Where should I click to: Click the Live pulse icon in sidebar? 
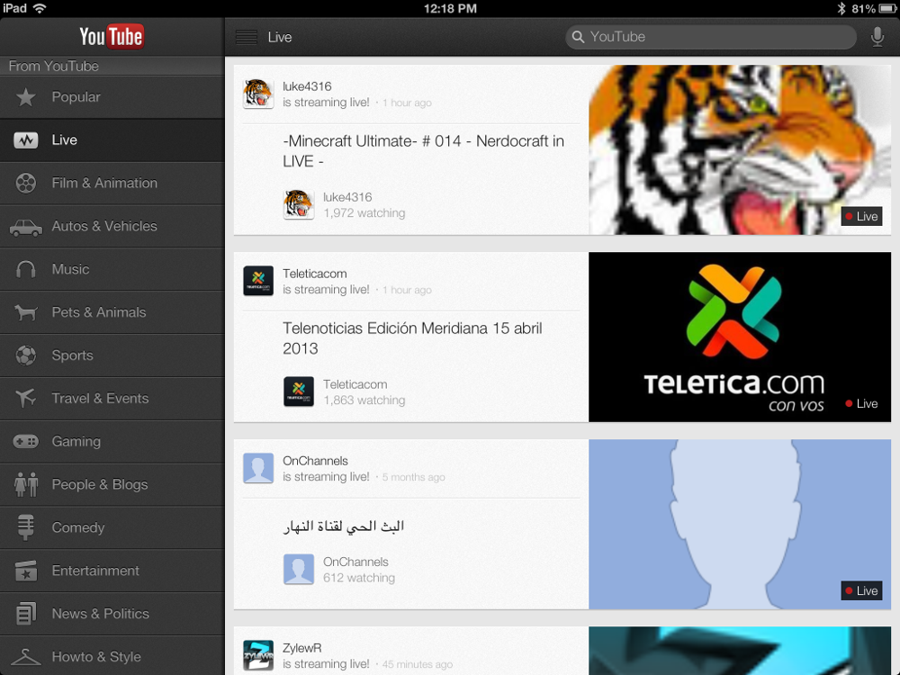click(x=26, y=140)
